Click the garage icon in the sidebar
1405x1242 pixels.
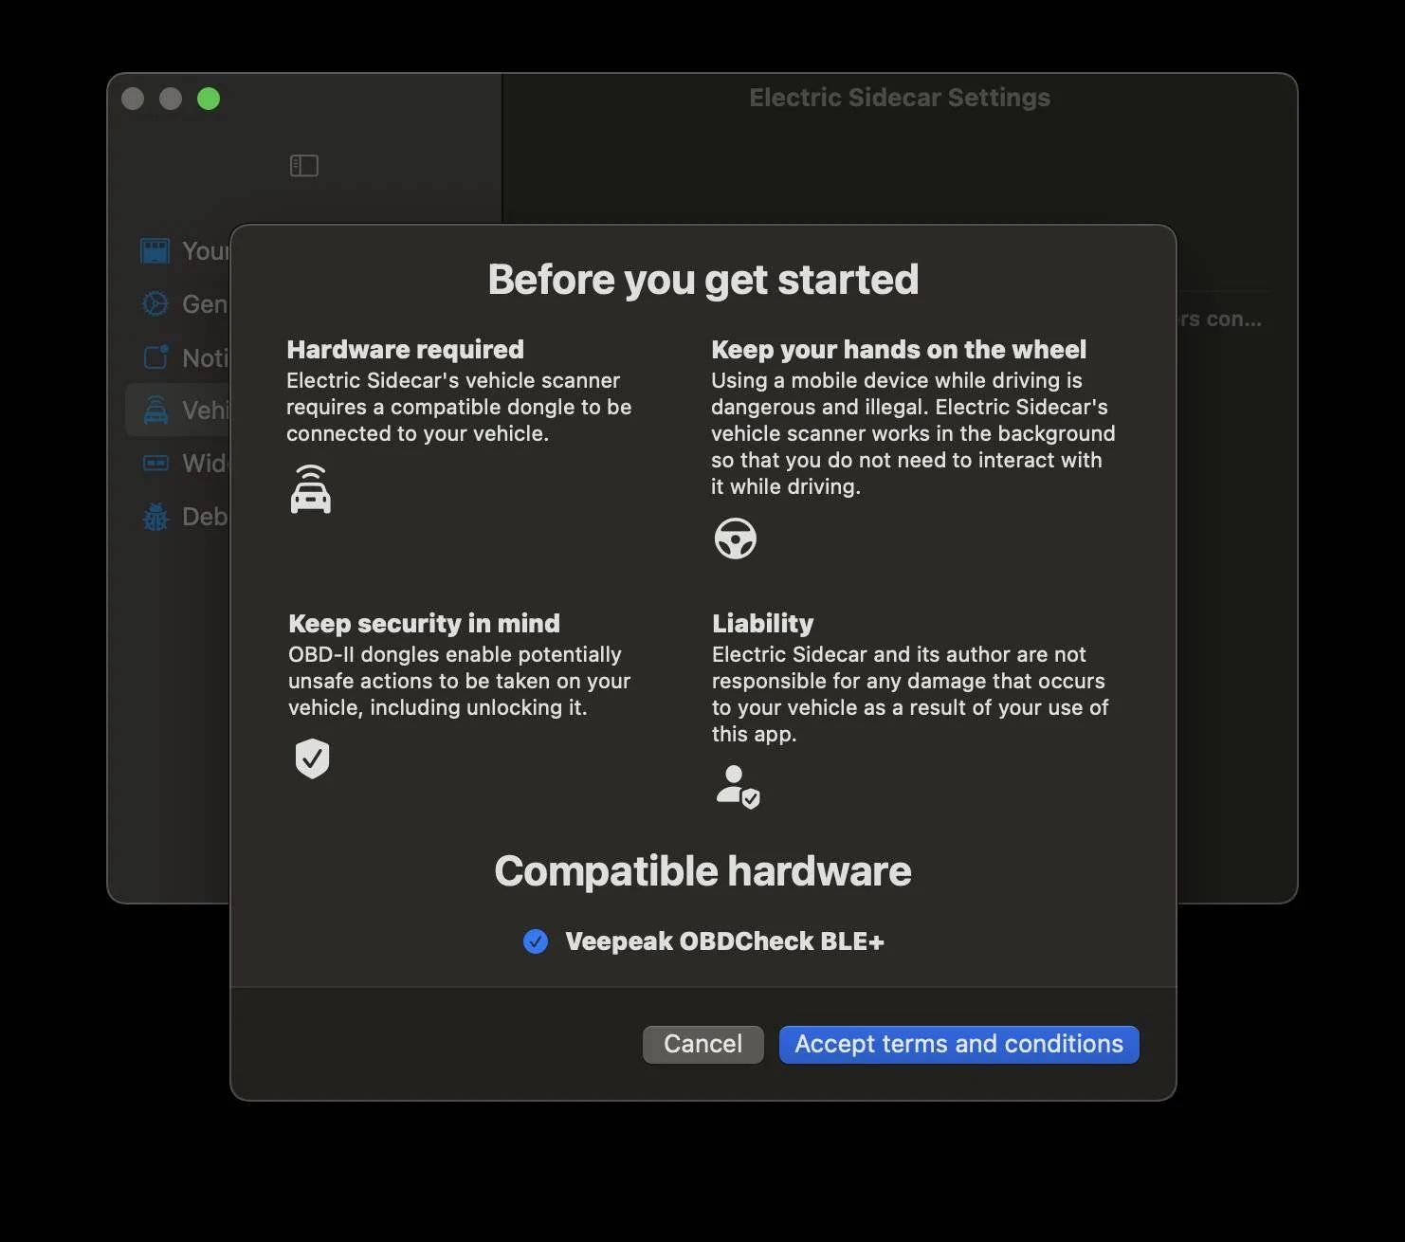click(155, 251)
